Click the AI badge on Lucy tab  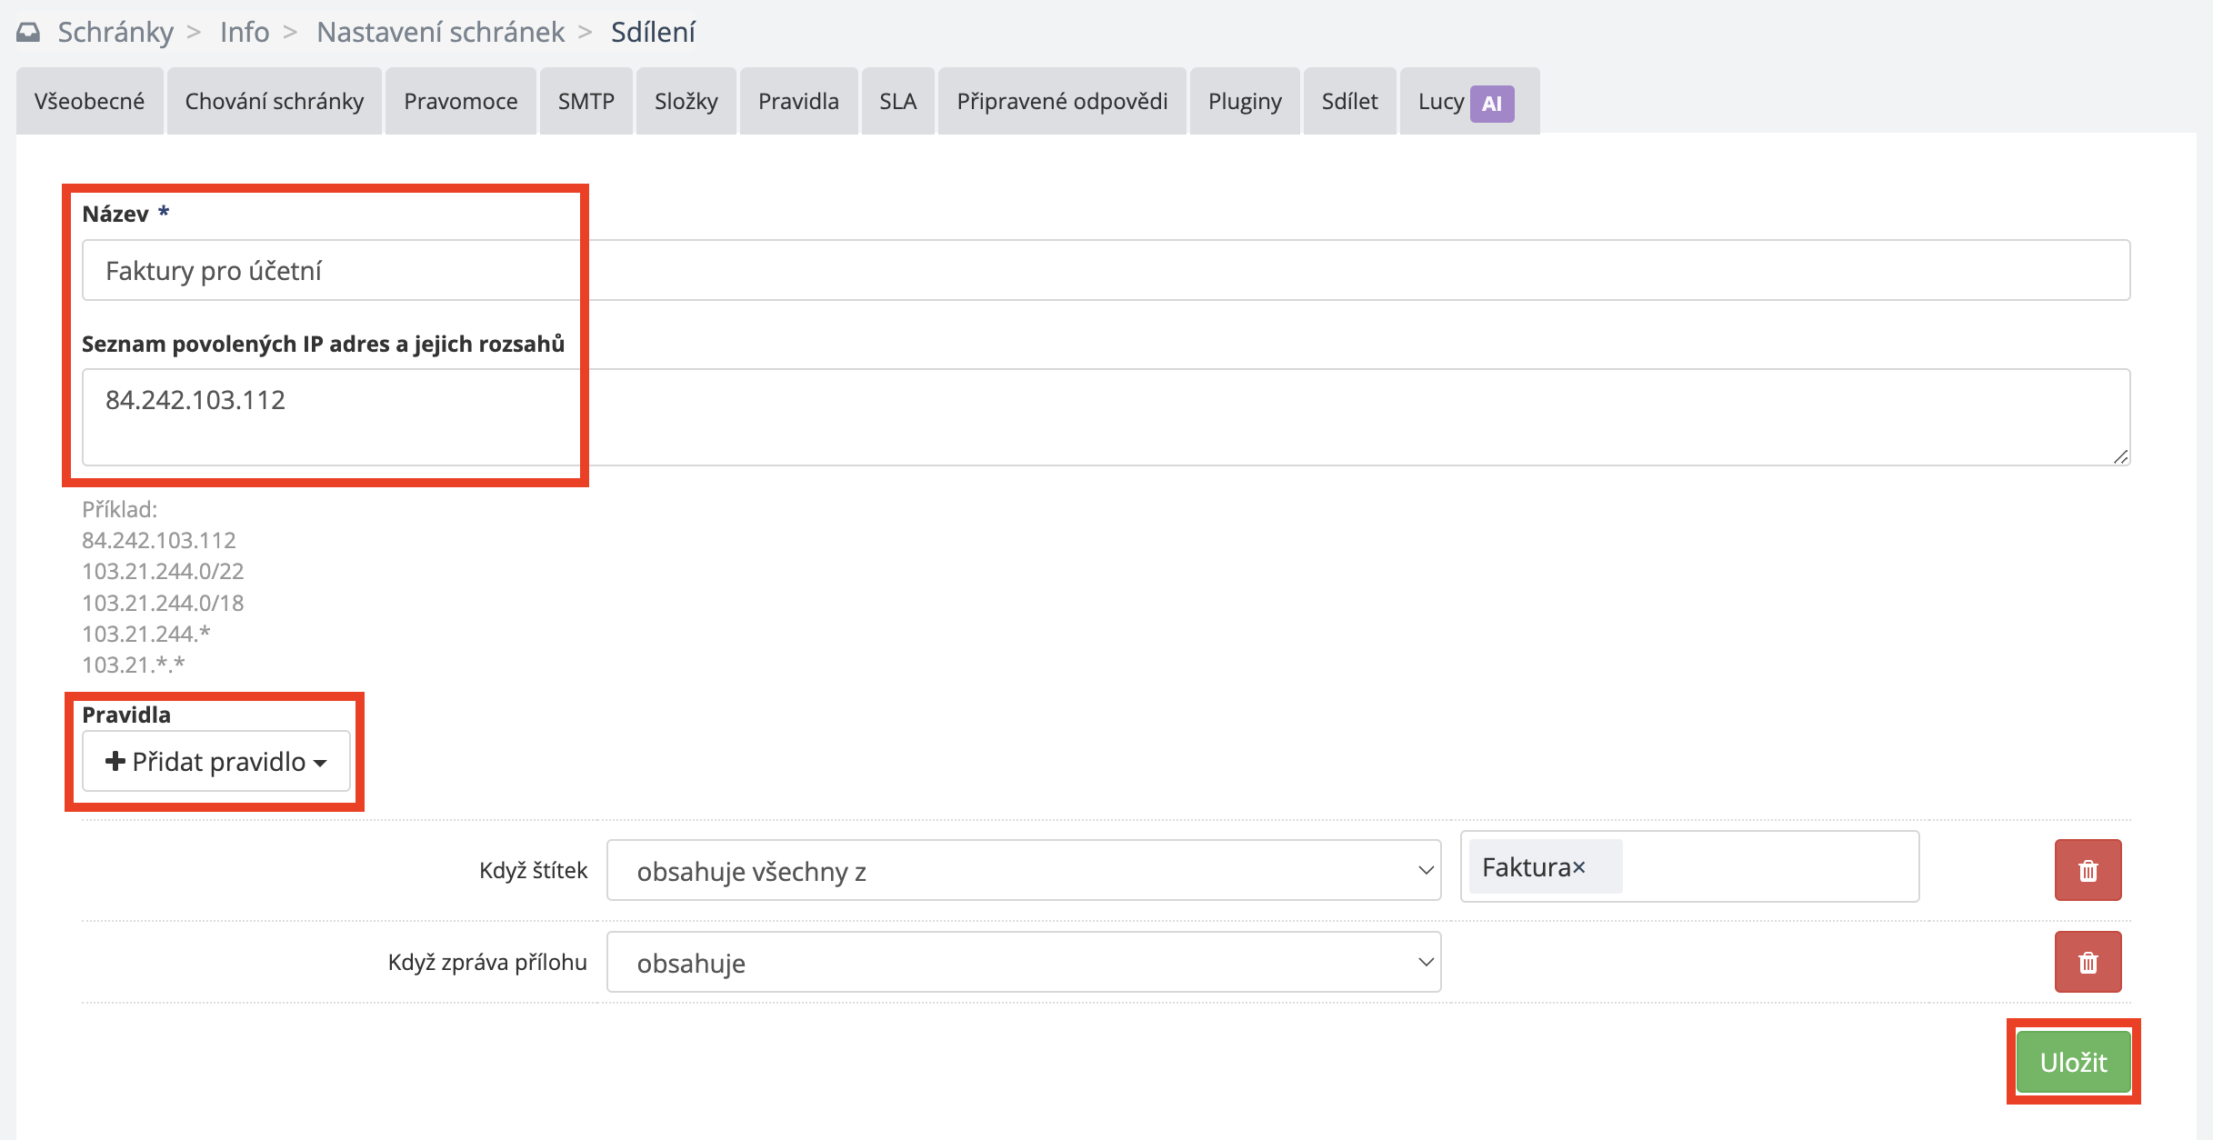[x=1491, y=103]
